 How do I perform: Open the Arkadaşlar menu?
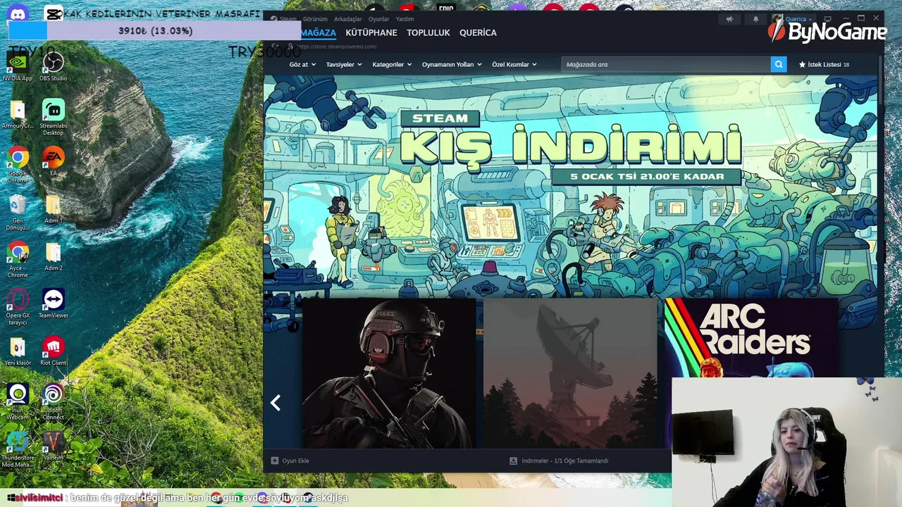tap(347, 19)
